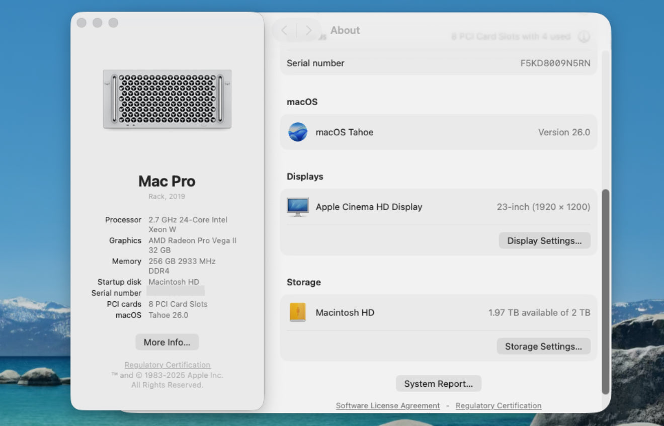Open the System Report
This screenshot has height=426, width=664.
pos(438,384)
